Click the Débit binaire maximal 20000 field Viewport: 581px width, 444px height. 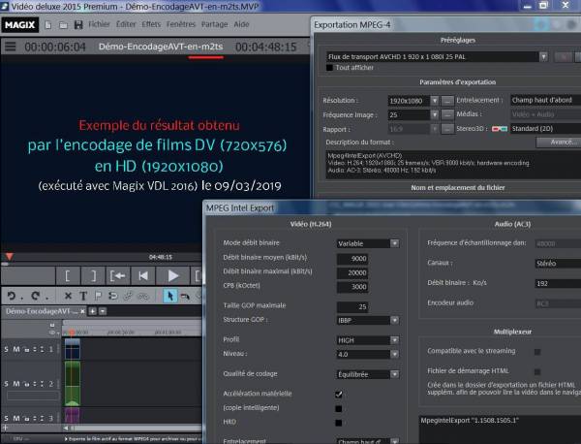pos(352,272)
